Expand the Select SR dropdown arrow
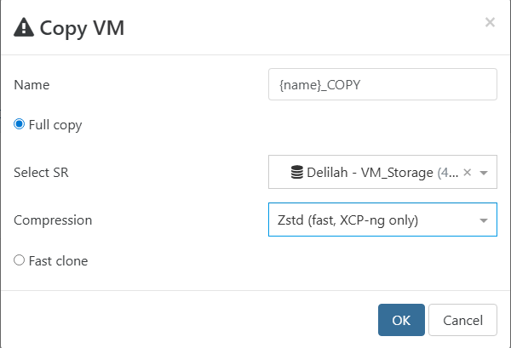 coord(484,173)
